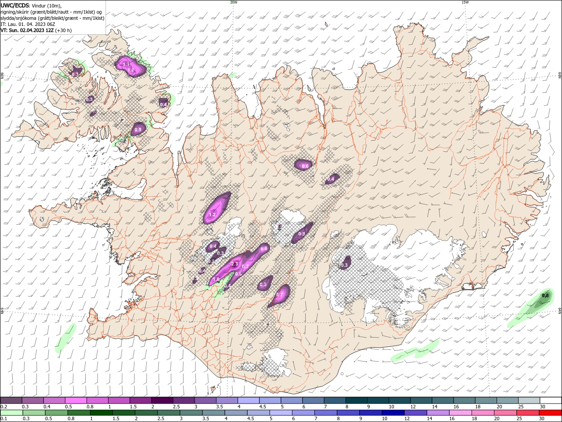This screenshot has height=422, width=562.
Task: Click the 0.8 rain value offshore southeast
Action: click(545, 295)
